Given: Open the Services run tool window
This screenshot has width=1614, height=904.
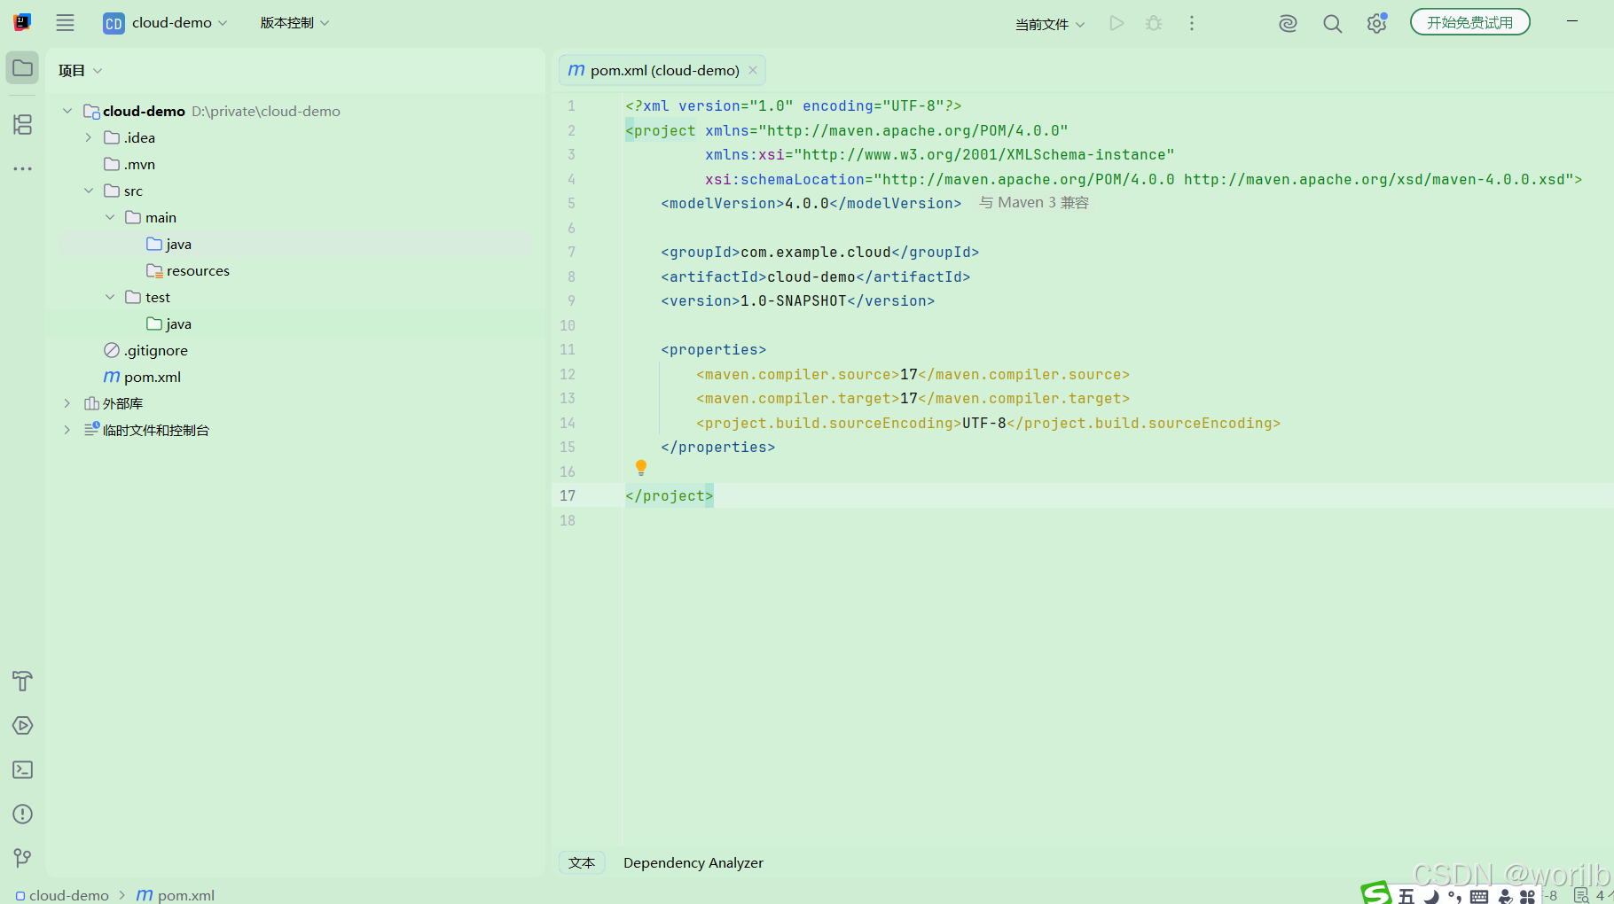Looking at the screenshot, I should [x=22, y=725].
